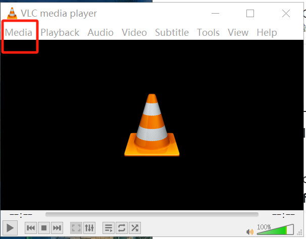Open the Help menu
The width and height of the screenshot is (306, 239).
267,32
